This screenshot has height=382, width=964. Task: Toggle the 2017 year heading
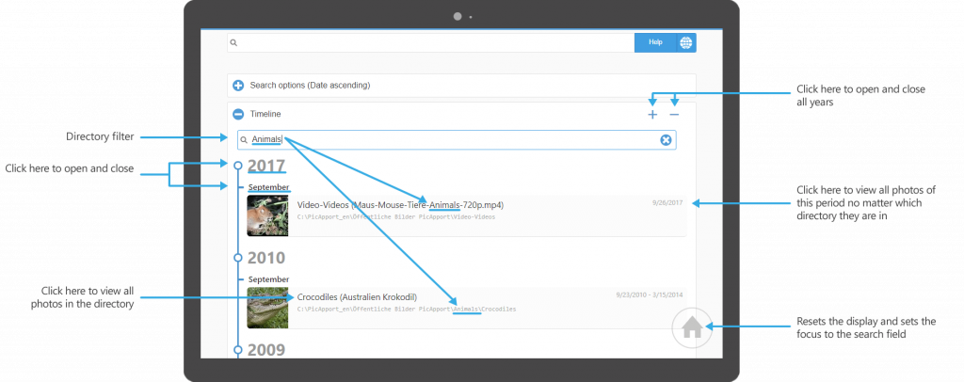(x=266, y=167)
